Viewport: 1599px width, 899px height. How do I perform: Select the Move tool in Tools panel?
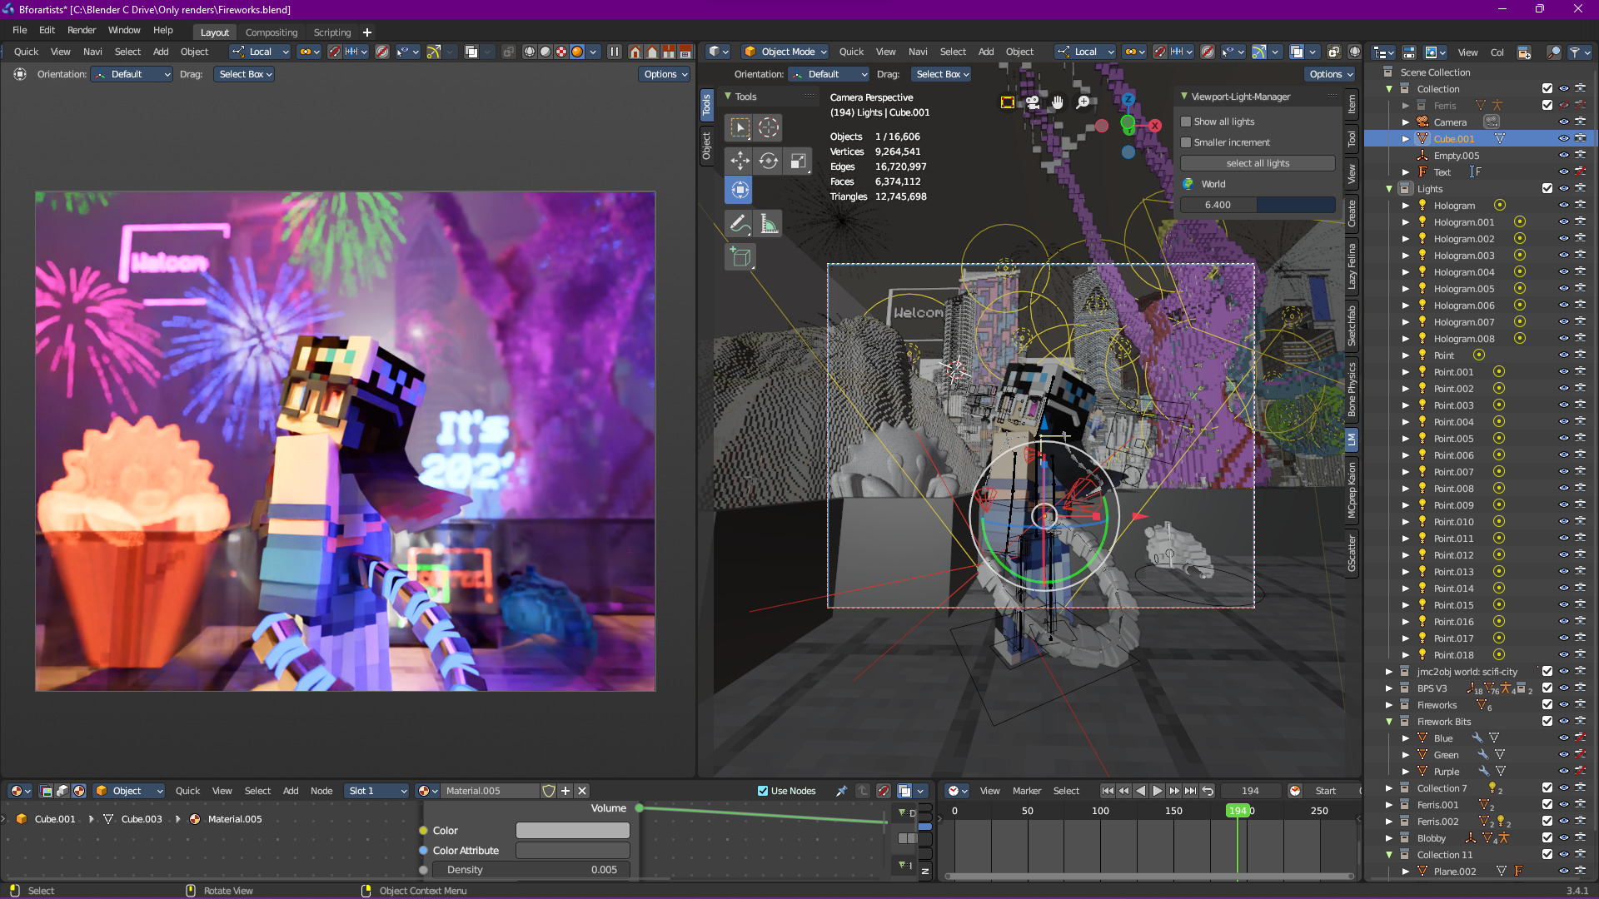pos(740,161)
